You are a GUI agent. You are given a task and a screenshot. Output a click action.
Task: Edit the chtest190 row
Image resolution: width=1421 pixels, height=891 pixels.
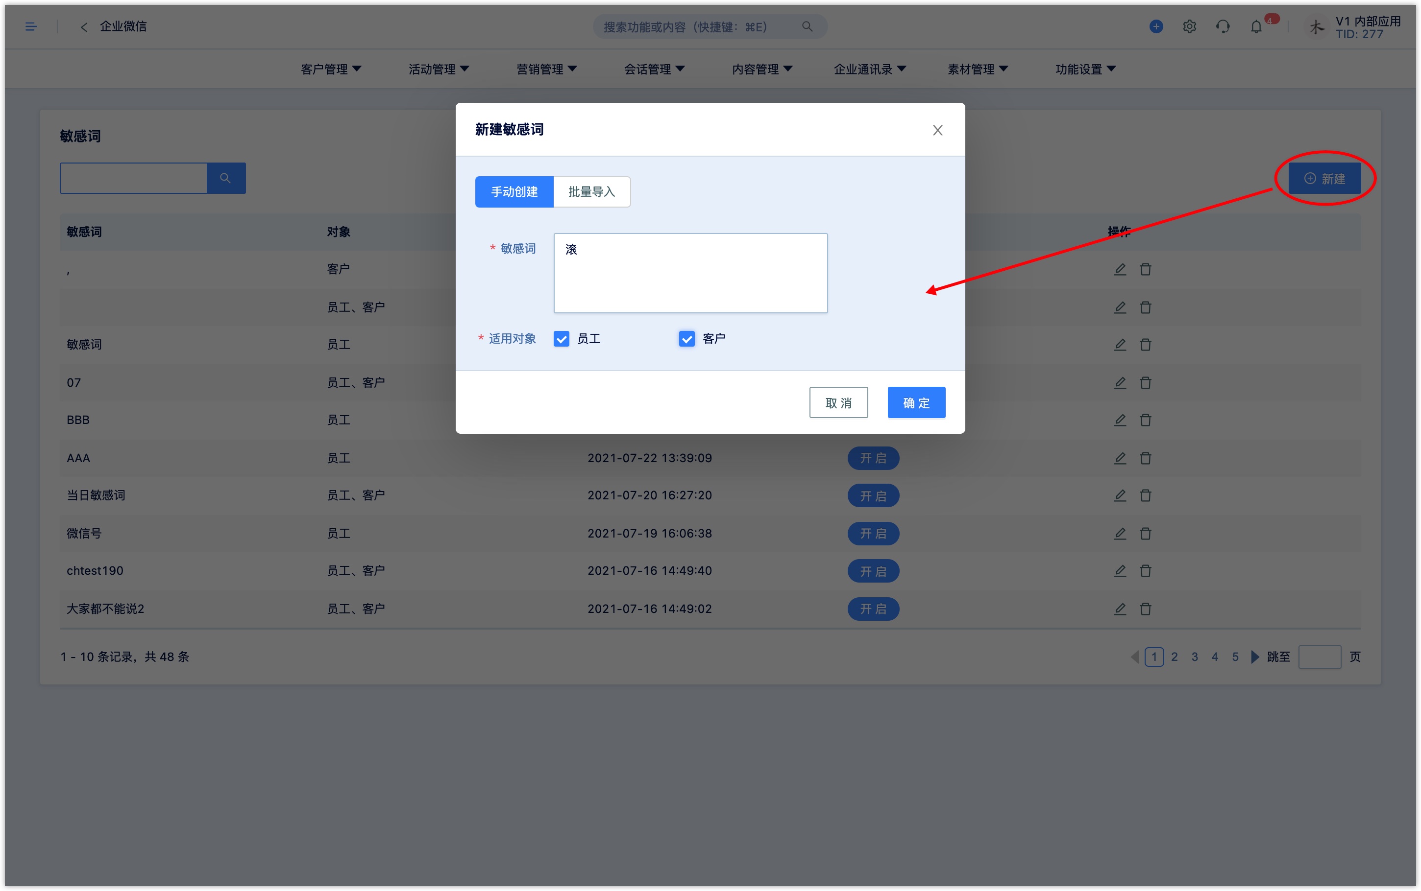1120,571
